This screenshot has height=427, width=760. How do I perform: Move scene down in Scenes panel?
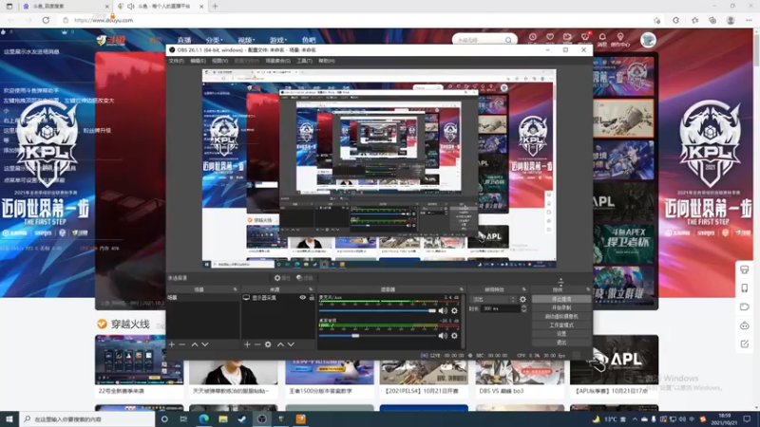coord(205,344)
